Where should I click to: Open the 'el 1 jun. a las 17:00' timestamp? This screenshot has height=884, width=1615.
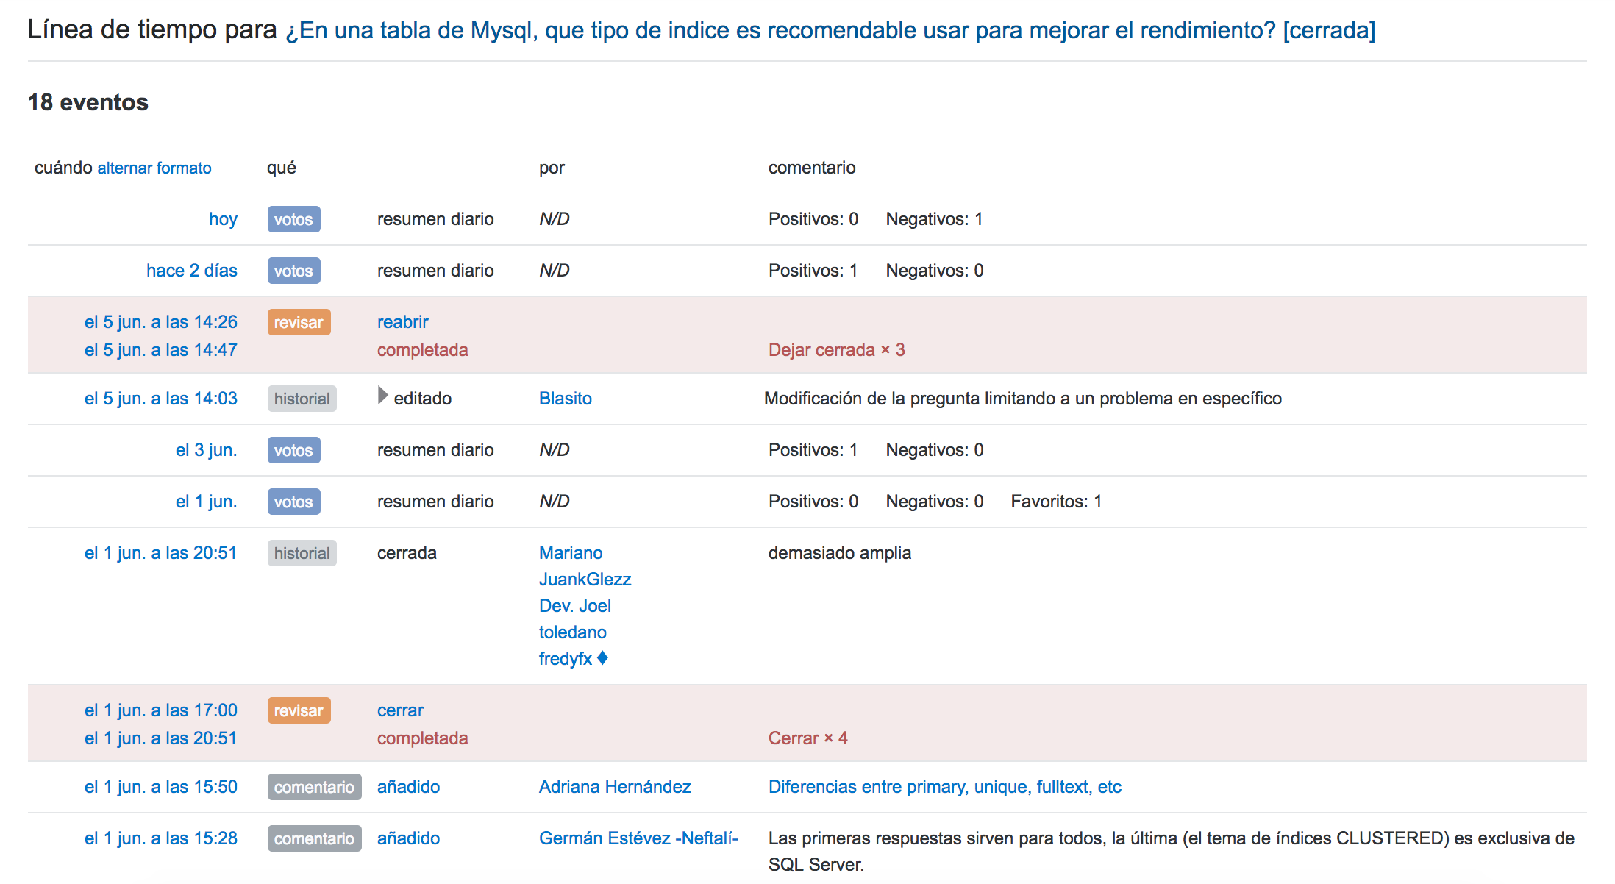[x=161, y=710]
